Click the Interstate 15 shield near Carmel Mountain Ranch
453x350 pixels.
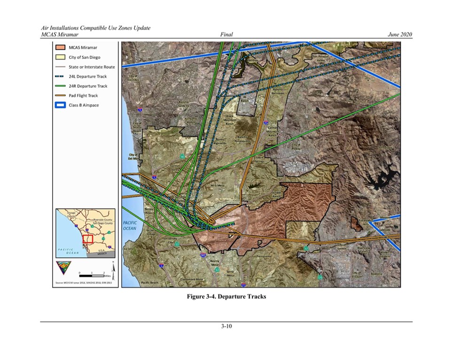266,123
